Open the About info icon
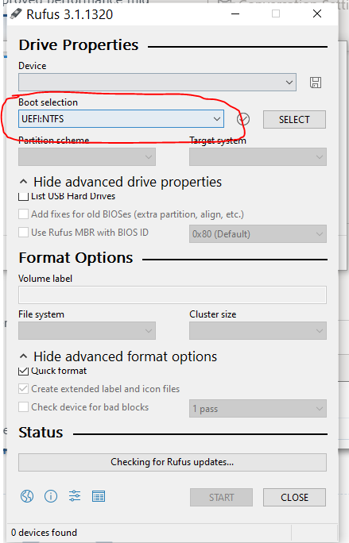The image size is (349, 543). click(51, 496)
